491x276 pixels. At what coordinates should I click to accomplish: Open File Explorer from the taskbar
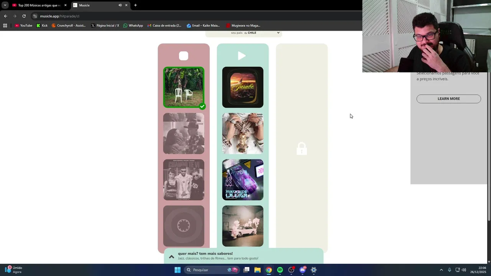point(257,270)
